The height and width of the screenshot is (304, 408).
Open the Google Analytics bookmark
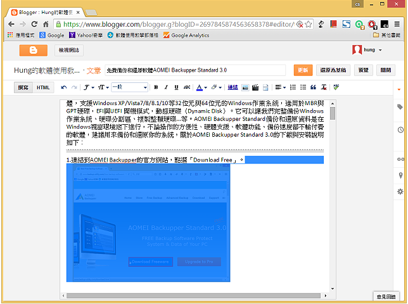(186, 35)
